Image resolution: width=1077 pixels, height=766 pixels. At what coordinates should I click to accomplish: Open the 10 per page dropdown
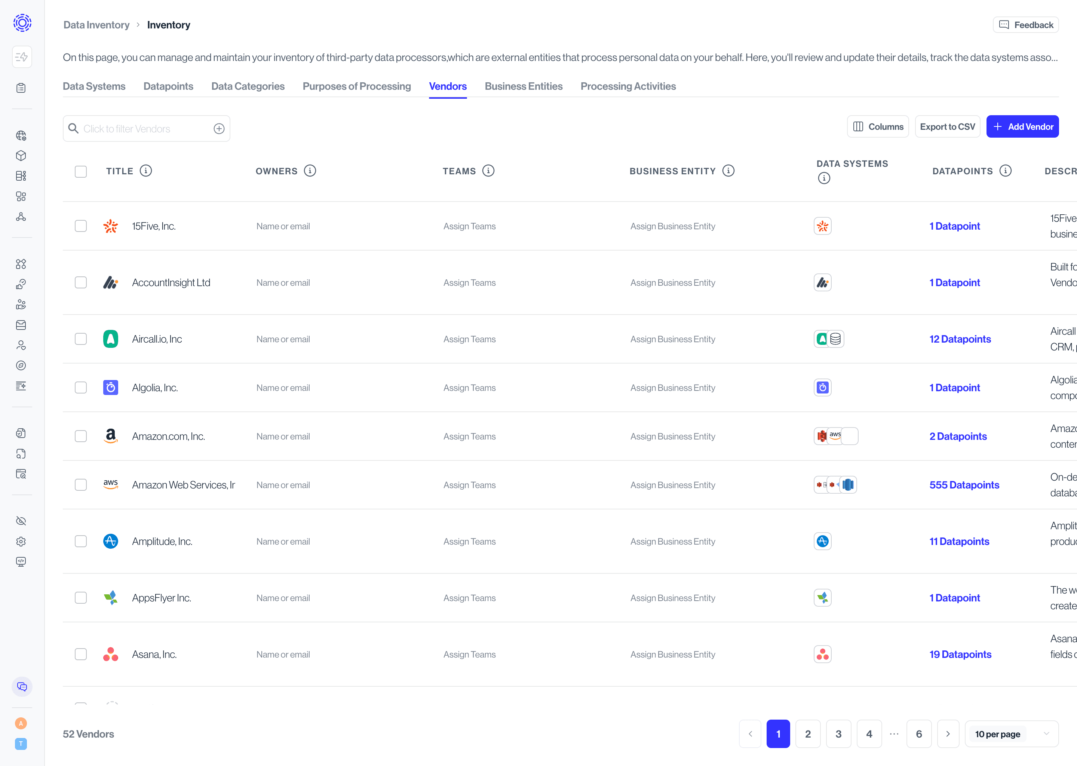tap(1012, 735)
